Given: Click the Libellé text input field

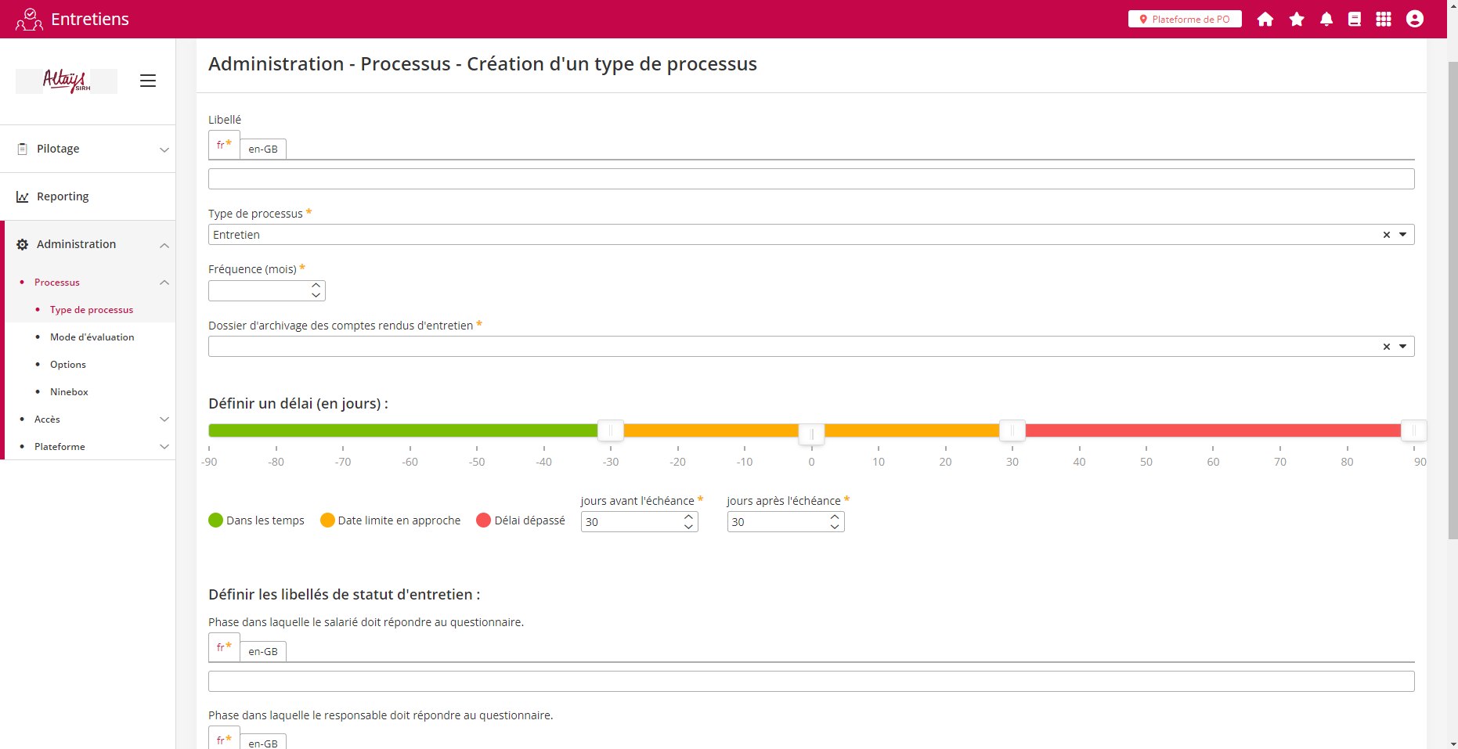Looking at the screenshot, I should [810, 179].
